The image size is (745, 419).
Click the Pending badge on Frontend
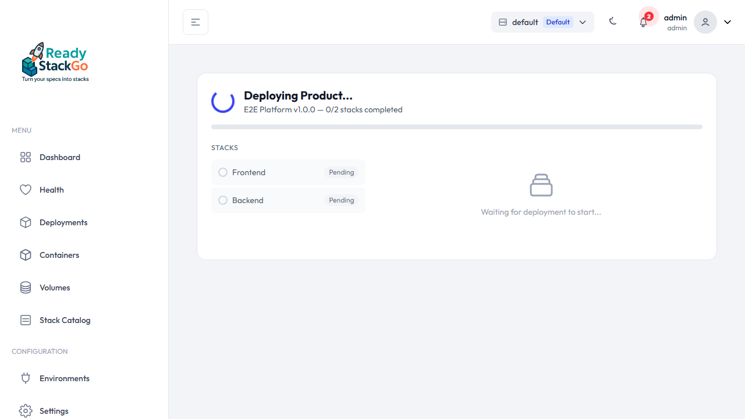pos(341,172)
